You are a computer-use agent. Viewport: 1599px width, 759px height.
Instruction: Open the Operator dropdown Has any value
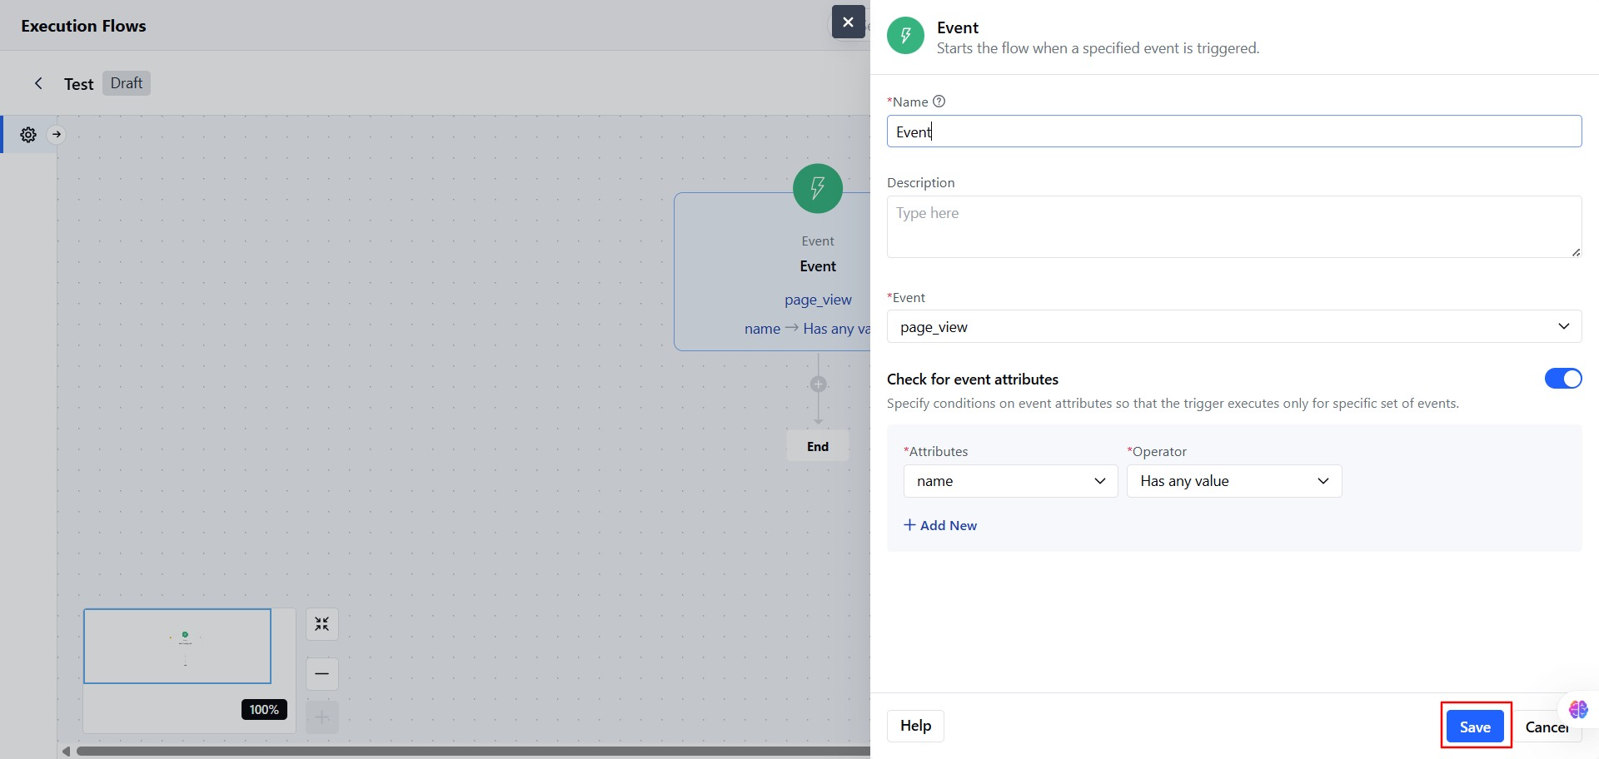[x=1234, y=481]
